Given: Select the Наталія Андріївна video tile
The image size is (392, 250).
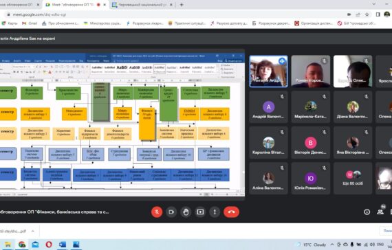Looking at the screenshot, I should point(268,71).
